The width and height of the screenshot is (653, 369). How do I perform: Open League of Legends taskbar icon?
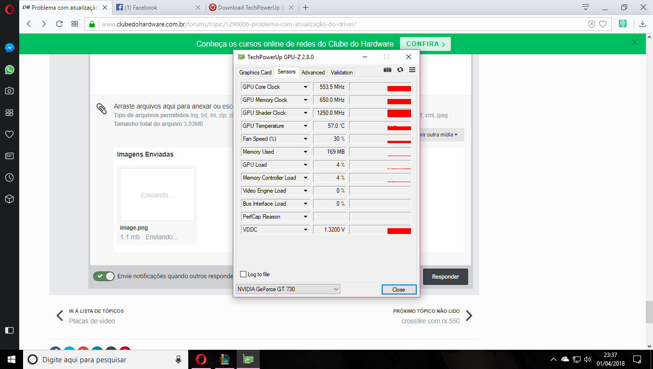coord(224,359)
